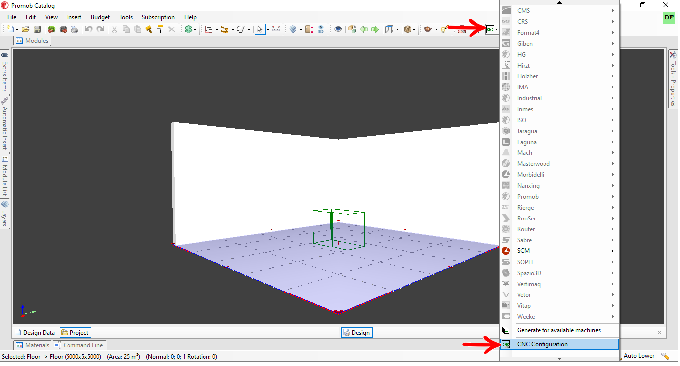Expand the SCM machine submenu
The image size is (680, 366).
tap(613, 251)
